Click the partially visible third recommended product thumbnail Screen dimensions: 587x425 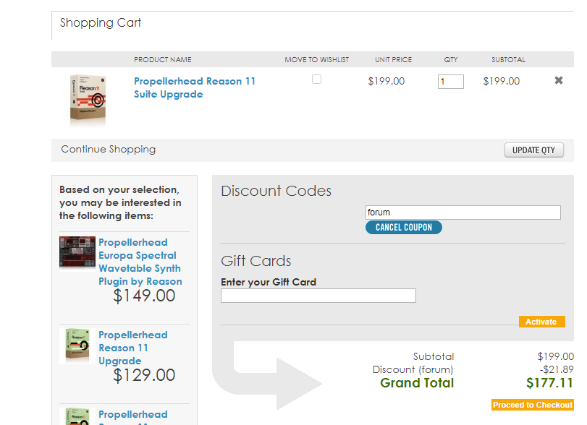[x=77, y=416]
